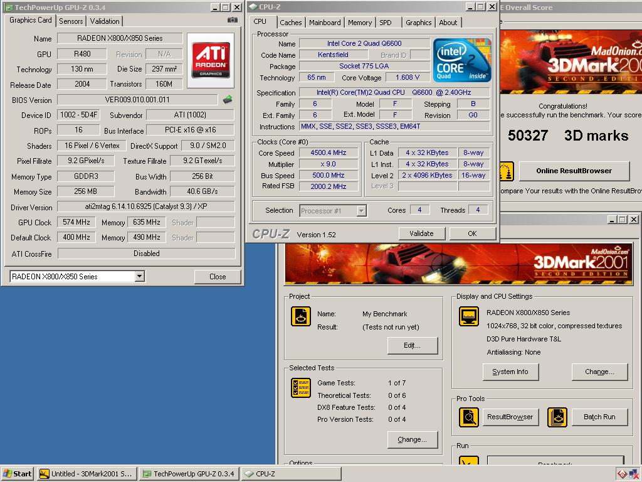
Task: Click the 50327 3D marks score
Action: point(568,136)
